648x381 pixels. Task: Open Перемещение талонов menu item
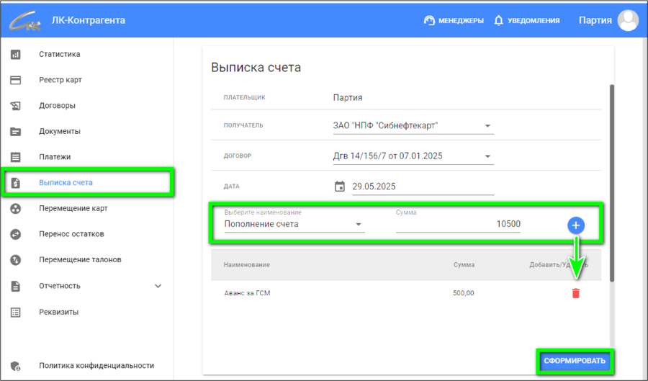coord(80,259)
